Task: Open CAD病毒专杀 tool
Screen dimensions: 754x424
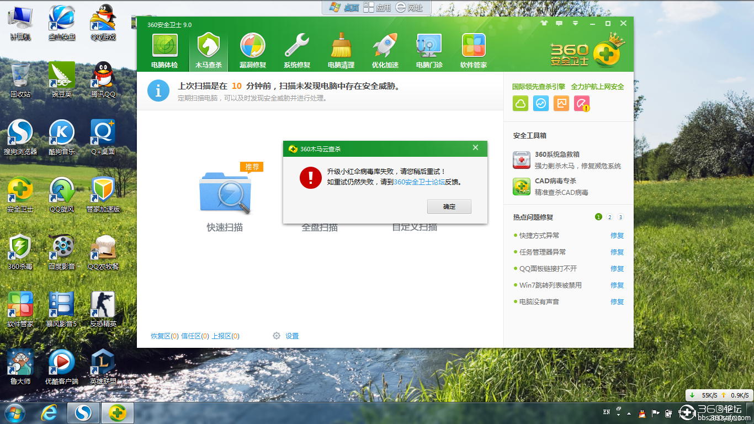Action: (x=551, y=187)
